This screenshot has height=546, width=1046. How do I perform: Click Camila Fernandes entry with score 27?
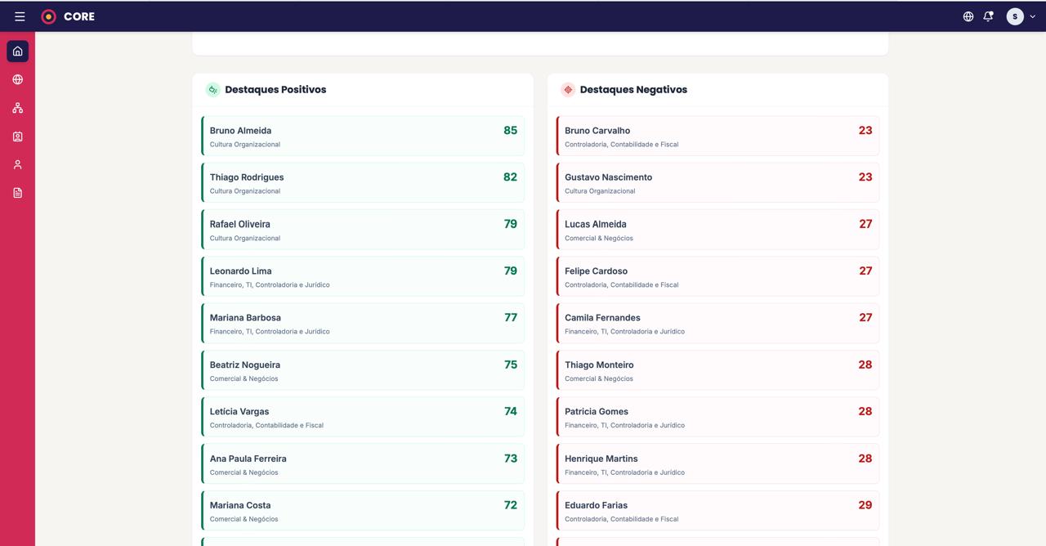coord(717,323)
